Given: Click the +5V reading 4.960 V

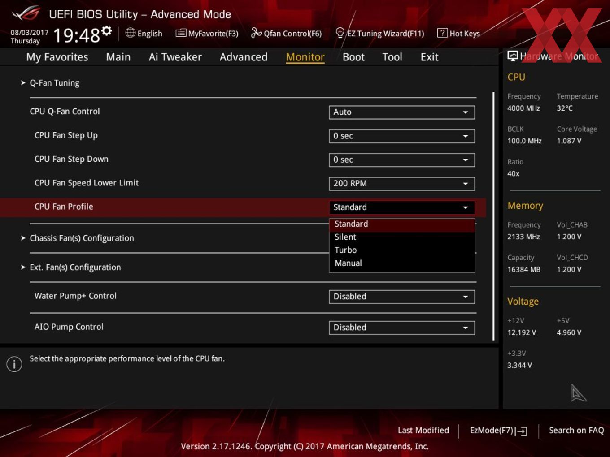Looking at the screenshot, I should coord(569,332).
